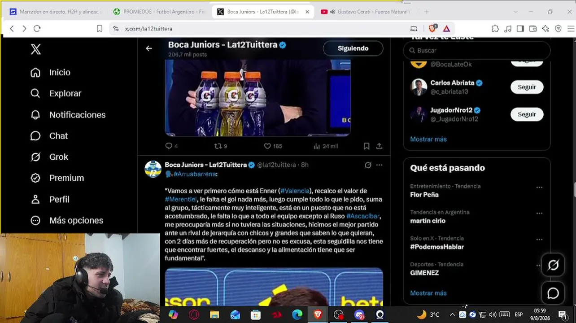
Task: Focus the Buscar search field
Action: tap(477, 51)
